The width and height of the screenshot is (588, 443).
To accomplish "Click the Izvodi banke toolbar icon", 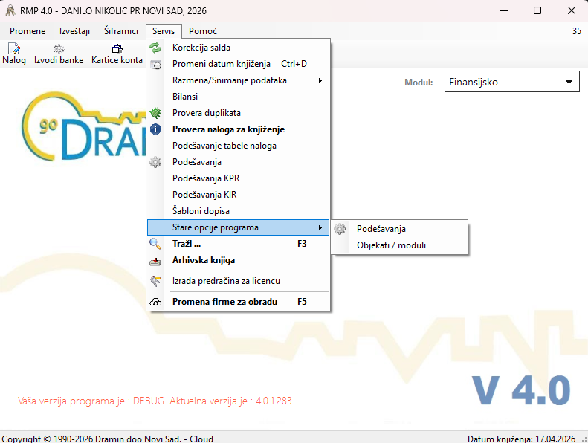I will (x=59, y=48).
